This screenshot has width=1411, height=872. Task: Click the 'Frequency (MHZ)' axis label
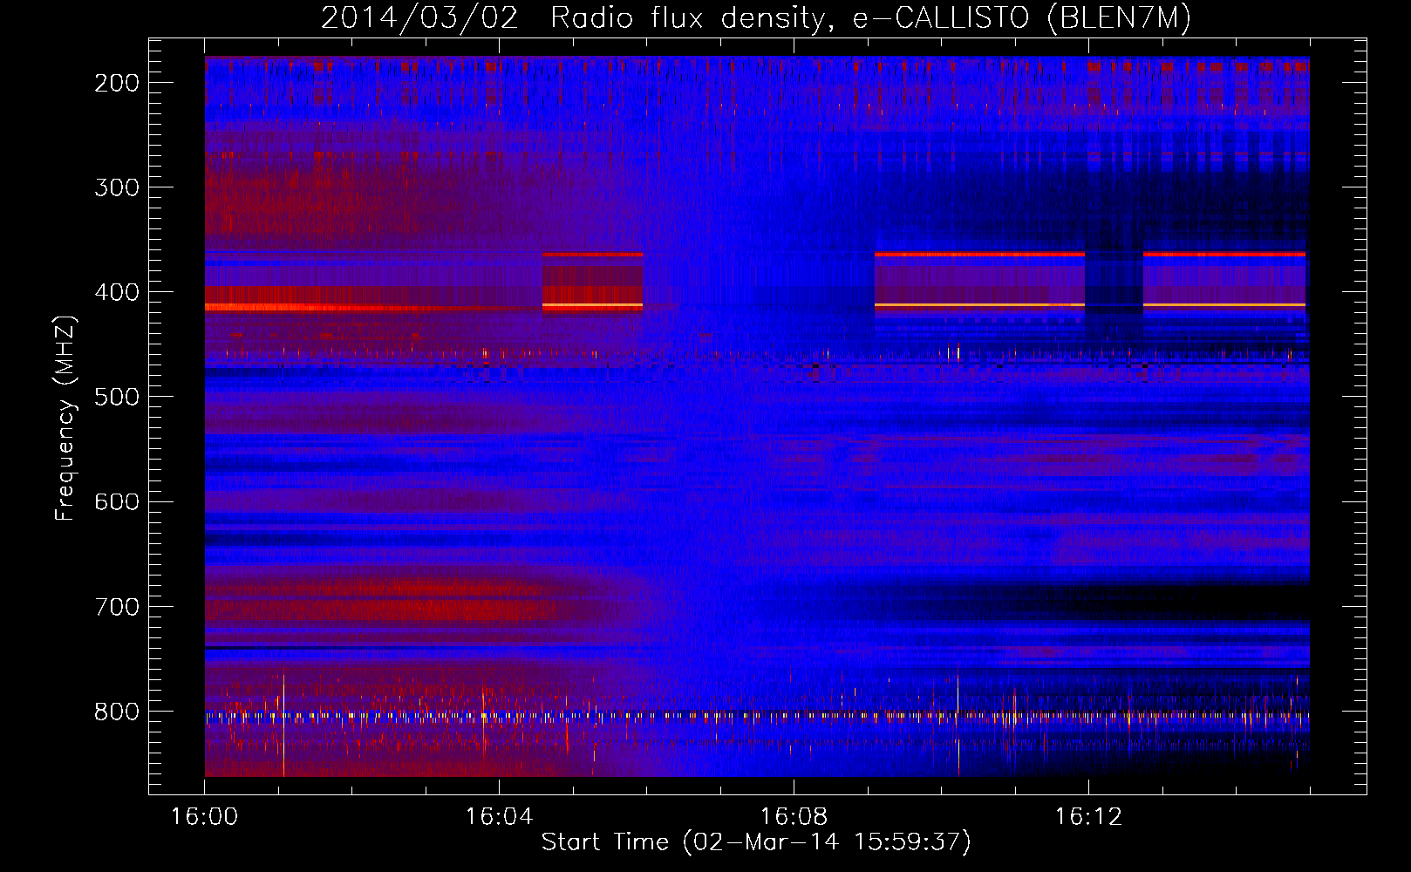65,418
